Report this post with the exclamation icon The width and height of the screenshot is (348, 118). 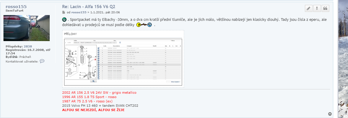pos(317,8)
